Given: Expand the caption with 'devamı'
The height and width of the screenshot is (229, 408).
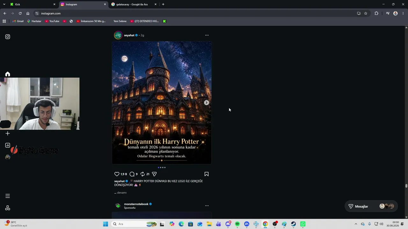Looking at the screenshot, I should point(122,193).
